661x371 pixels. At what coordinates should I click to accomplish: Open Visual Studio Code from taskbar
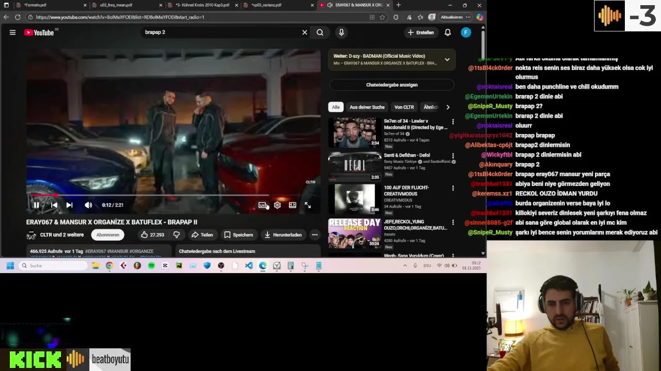pos(249,265)
